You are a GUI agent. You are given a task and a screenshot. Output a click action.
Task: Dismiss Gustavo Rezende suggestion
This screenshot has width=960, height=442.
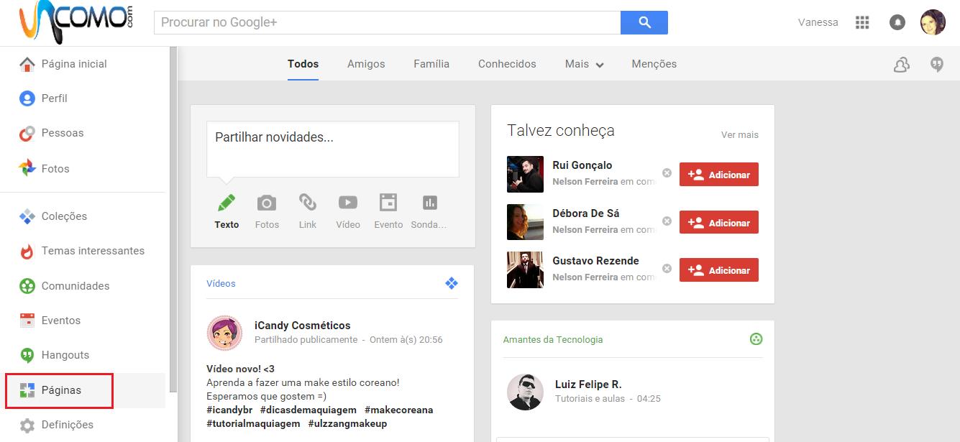tap(667, 269)
